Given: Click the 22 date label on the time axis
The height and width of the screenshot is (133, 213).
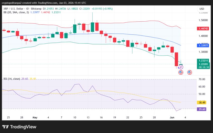Looking at the screenshot, I should click(128, 118).
